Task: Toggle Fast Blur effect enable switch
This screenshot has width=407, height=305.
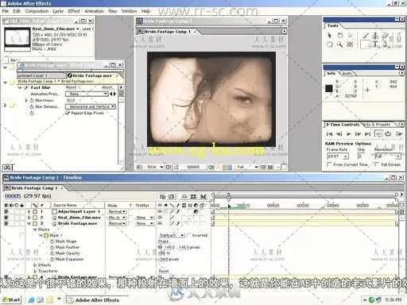Action: tap(26, 87)
